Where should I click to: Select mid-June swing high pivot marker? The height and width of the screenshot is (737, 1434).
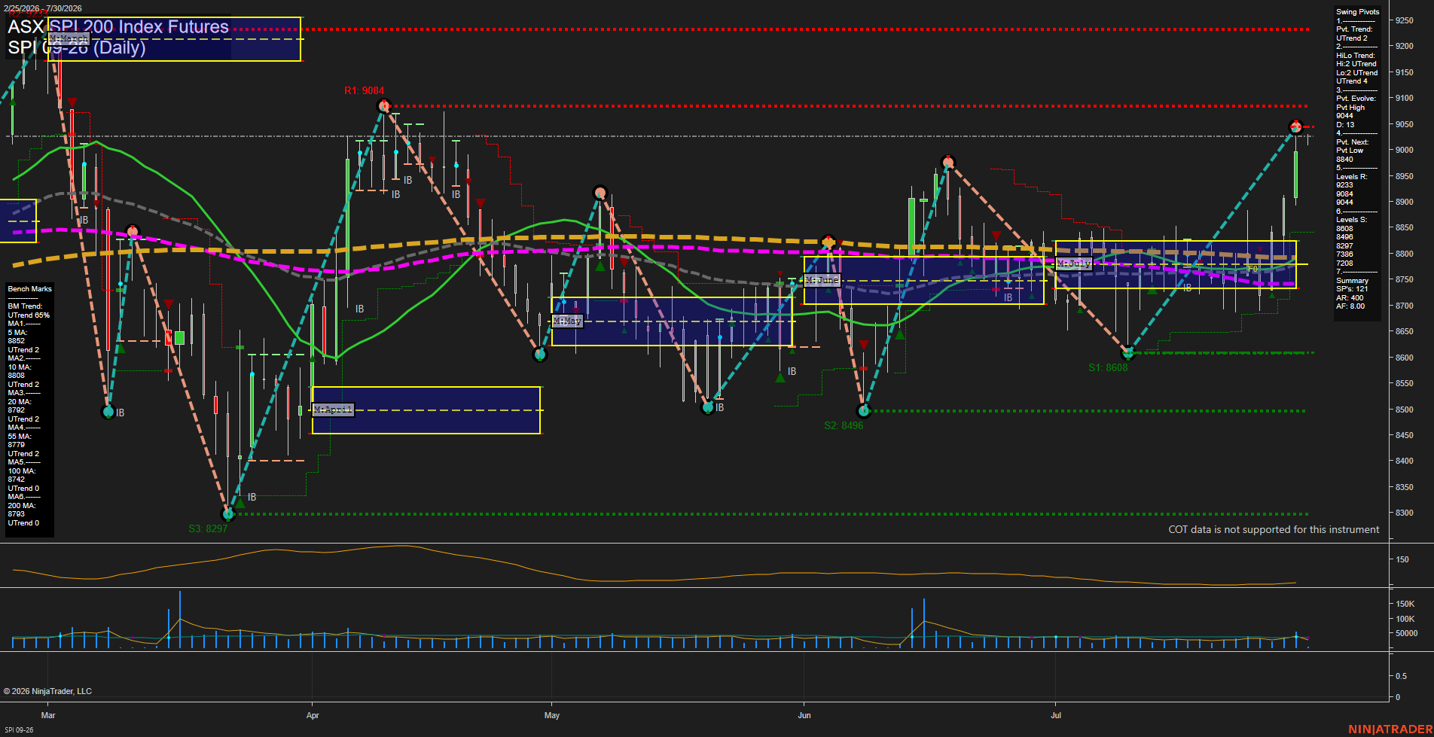(948, 162)
